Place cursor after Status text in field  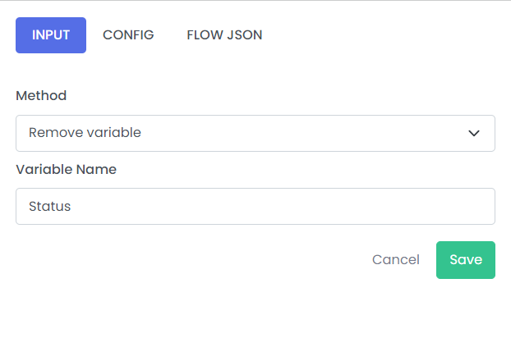[x=71, y=206]
